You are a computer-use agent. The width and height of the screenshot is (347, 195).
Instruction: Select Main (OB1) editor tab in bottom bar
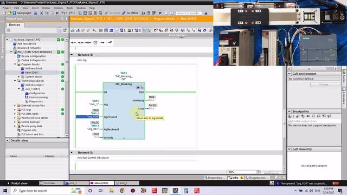click(x=101, y=183)
